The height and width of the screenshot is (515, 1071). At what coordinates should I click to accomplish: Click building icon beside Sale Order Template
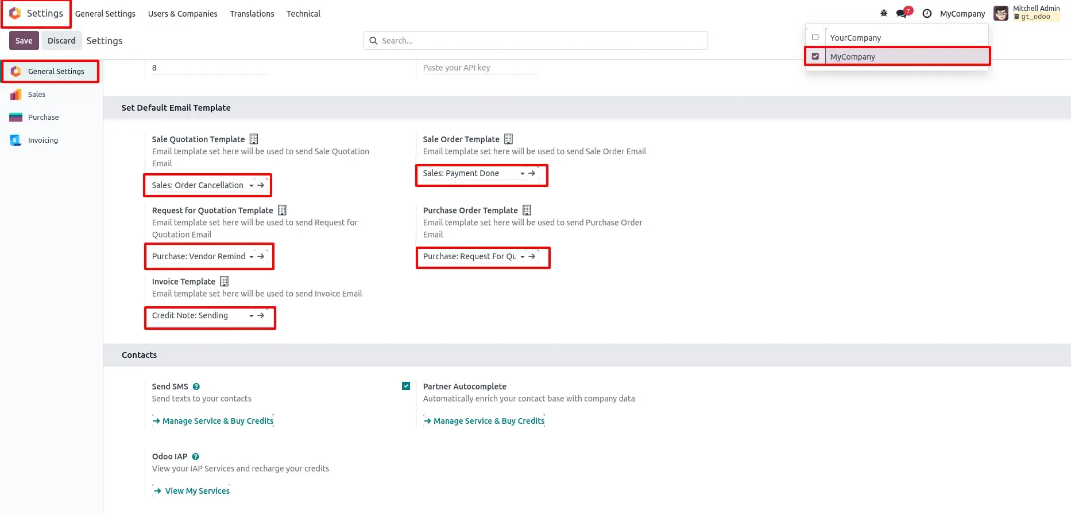[x=508, y=139]
